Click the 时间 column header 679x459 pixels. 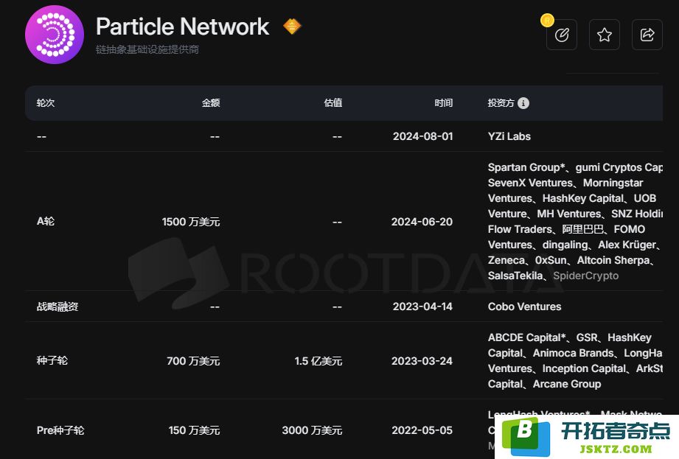pos(443,103)
